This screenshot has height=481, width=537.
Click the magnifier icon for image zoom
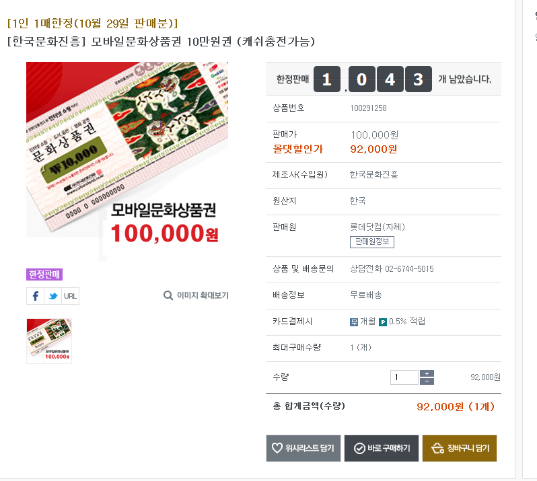coord(168,295)
